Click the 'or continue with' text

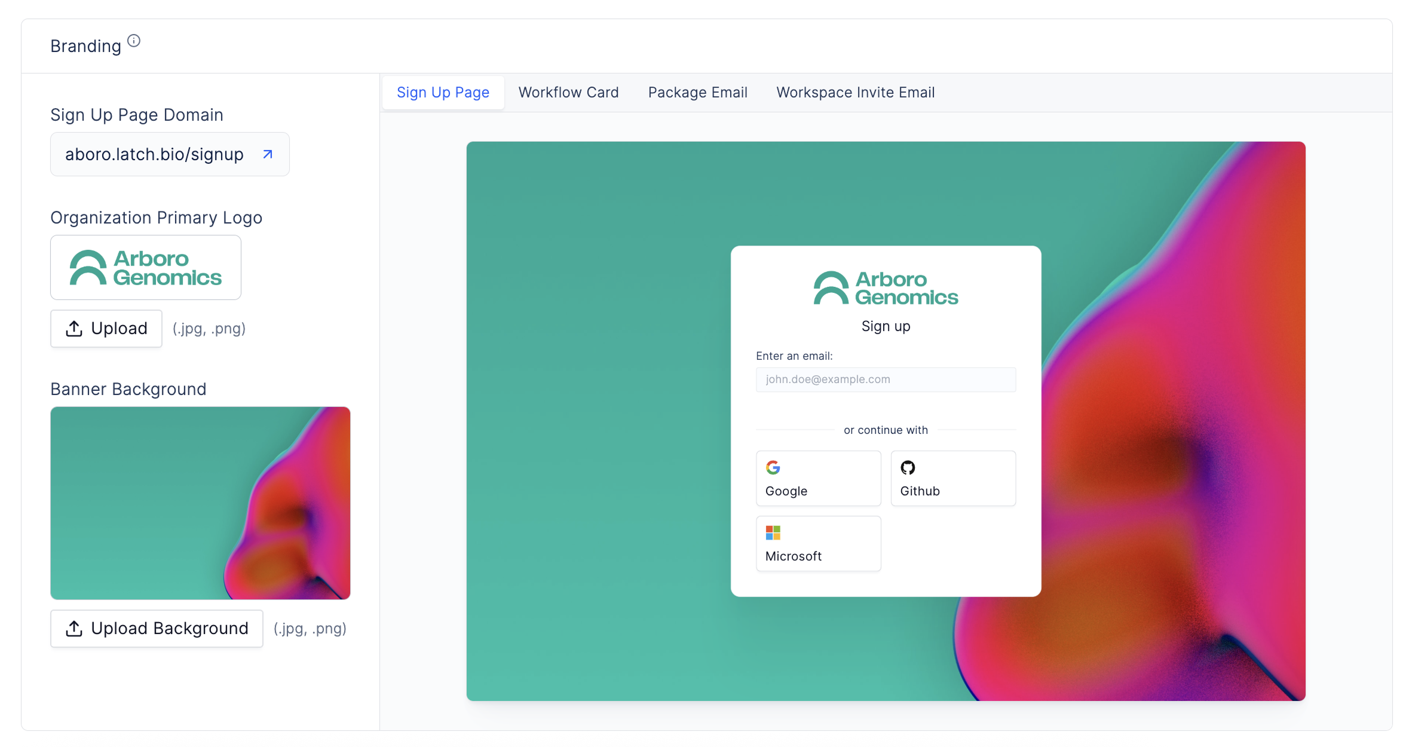coord(886,430)
